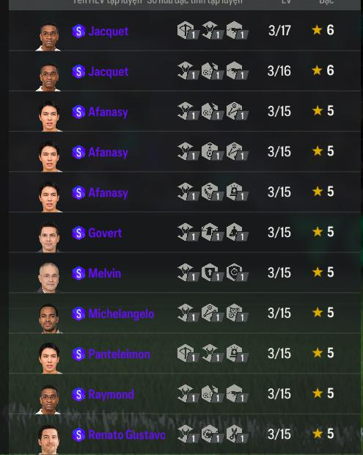The width and height of the screenshot is (363, 455).
Task: Click the scissors trait icon in Renato Gustavo's row
Action: click(237, 434)
